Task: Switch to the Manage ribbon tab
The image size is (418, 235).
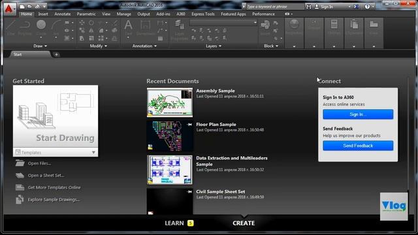Action: pyautogui.click(x=123, y=14)
